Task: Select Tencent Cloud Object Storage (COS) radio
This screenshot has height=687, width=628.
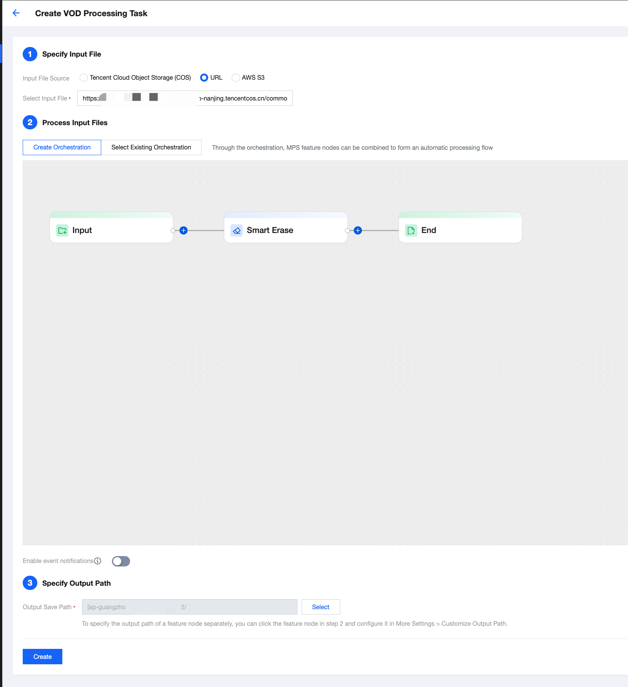Action: (84, 78)
